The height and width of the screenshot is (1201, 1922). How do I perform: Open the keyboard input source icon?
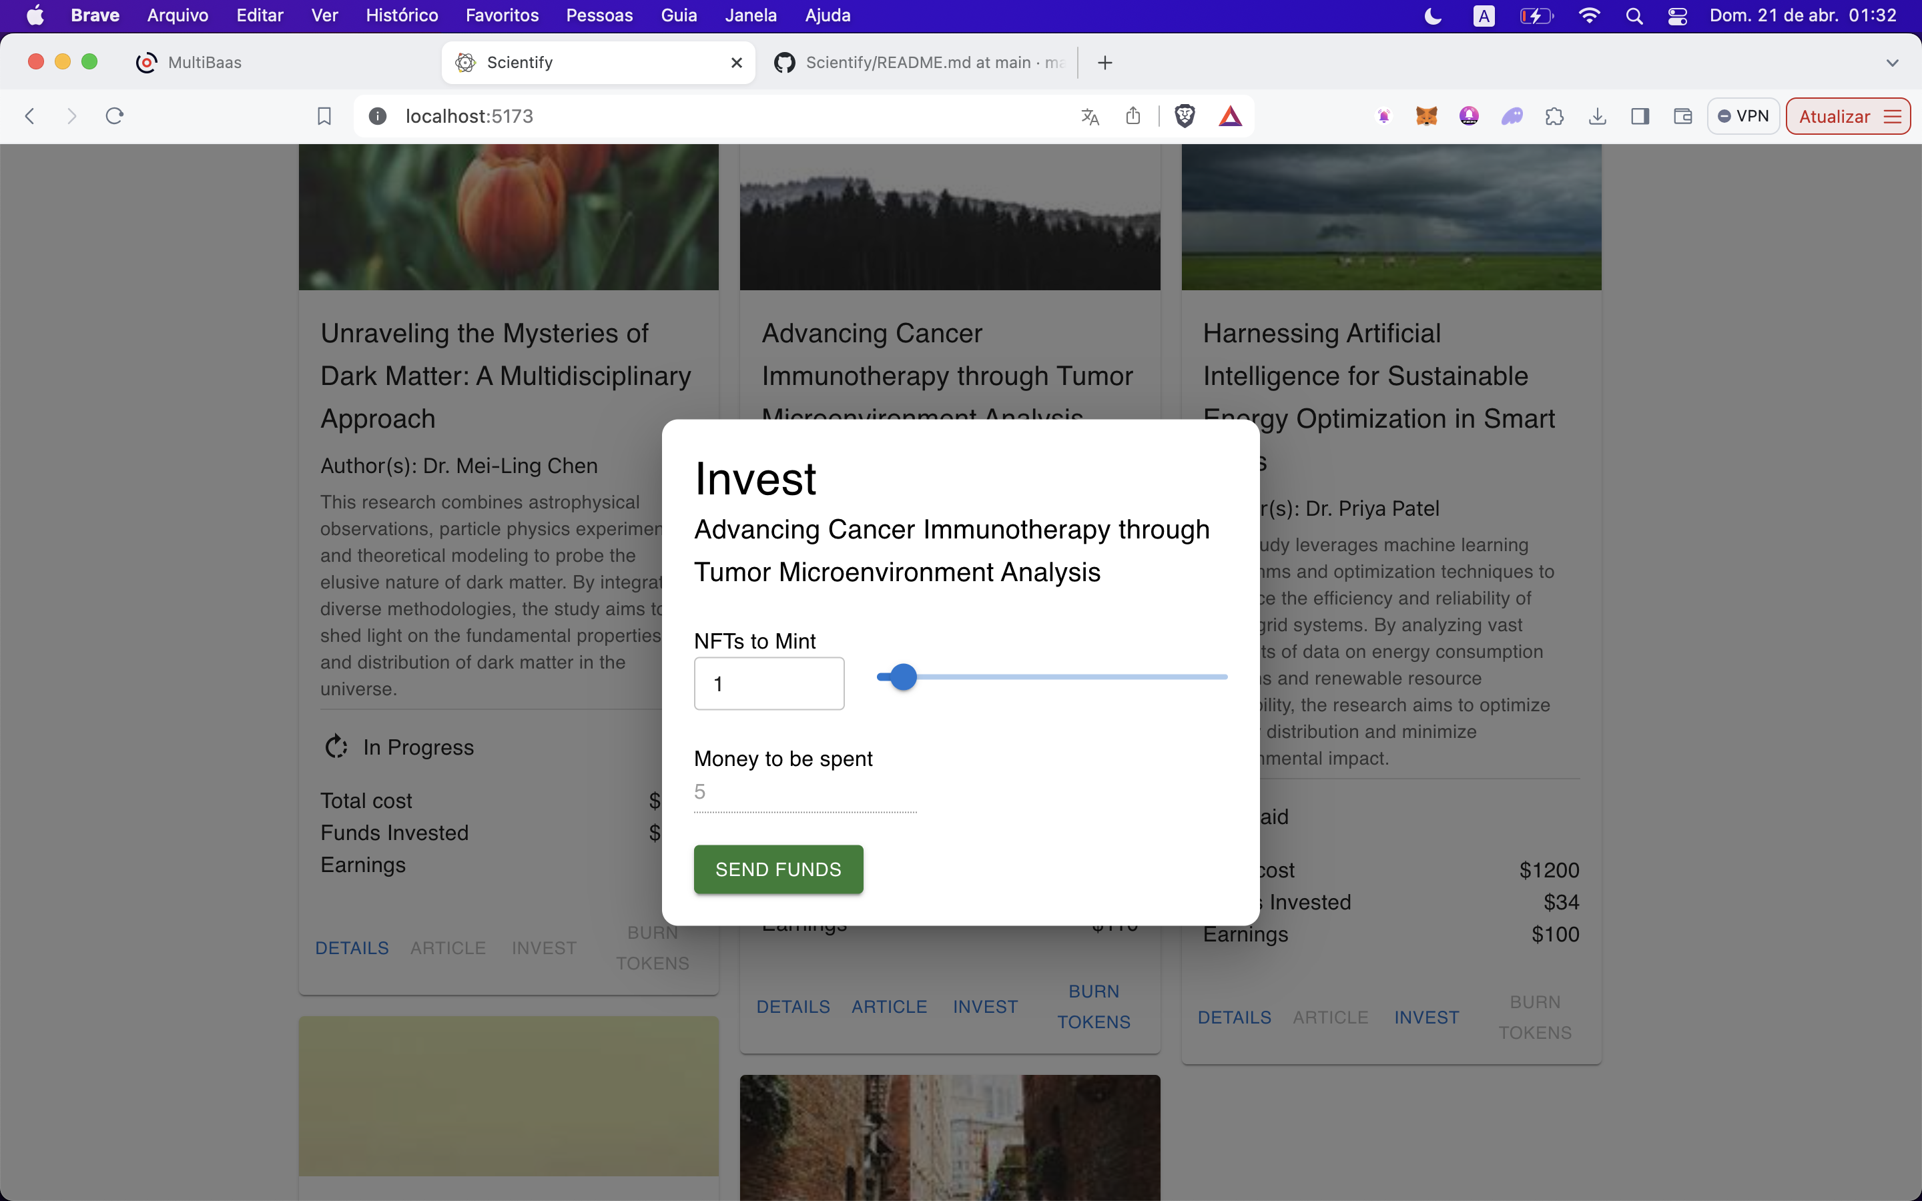point(1484,16)
